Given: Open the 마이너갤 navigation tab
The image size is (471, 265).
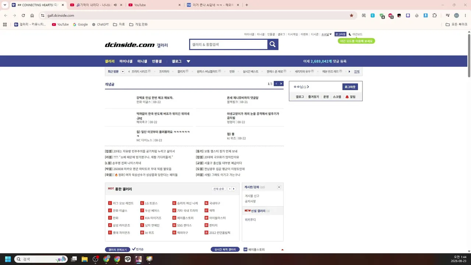Looking at the screenshot, I should (126, 61).
